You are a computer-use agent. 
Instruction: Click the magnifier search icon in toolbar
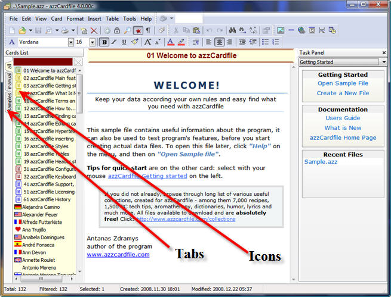tap(127, 30)
